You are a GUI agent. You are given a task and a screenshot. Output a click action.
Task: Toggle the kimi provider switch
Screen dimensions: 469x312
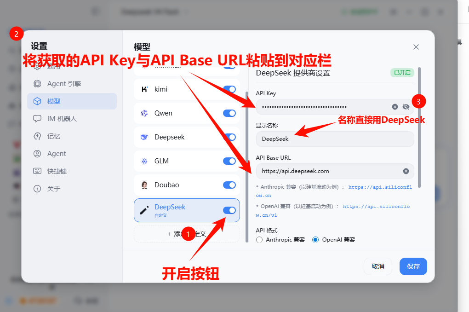229,89
